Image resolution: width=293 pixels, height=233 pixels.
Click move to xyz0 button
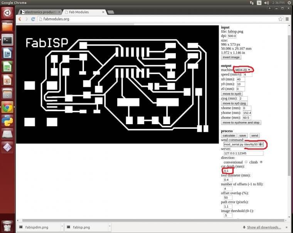(232, 94)
